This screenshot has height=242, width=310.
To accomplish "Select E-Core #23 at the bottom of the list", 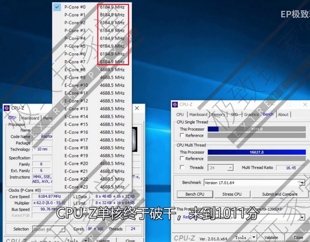I will [76, 187].
